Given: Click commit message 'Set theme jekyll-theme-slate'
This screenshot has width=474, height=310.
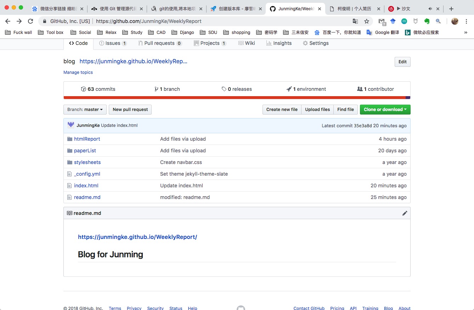Looking at the screenshot, I should coord(194,174).
